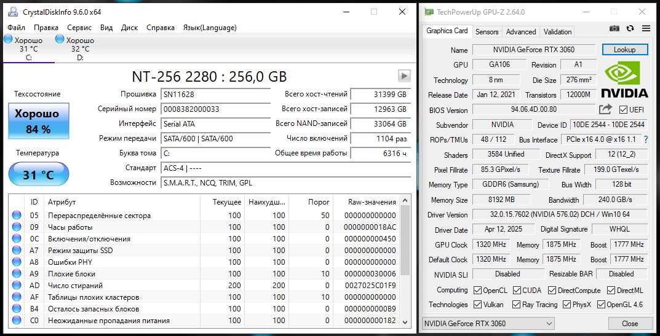
Task: Click the serial number field 0008382000033
Action: click(x=216, y=109)
